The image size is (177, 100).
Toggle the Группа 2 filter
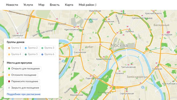31,48
